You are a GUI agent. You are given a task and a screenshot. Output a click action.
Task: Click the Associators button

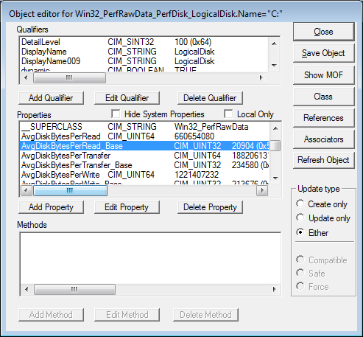[323, 139]
